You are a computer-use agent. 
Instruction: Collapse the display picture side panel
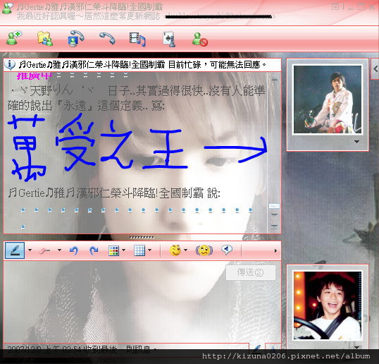point(375,68)
